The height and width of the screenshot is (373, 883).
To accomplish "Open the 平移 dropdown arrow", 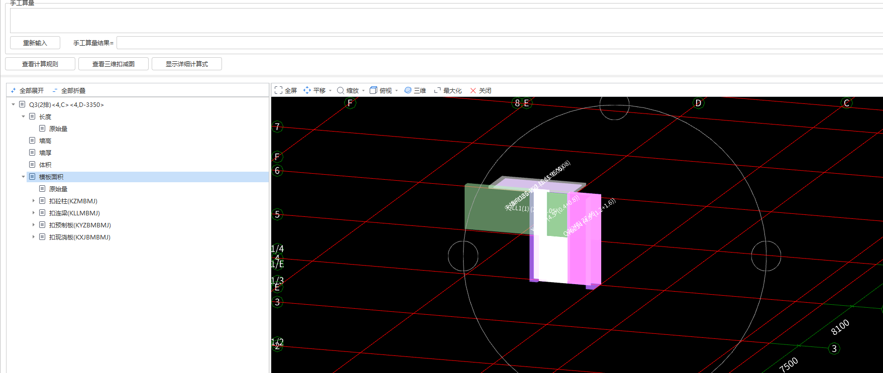I will [330, 91].
